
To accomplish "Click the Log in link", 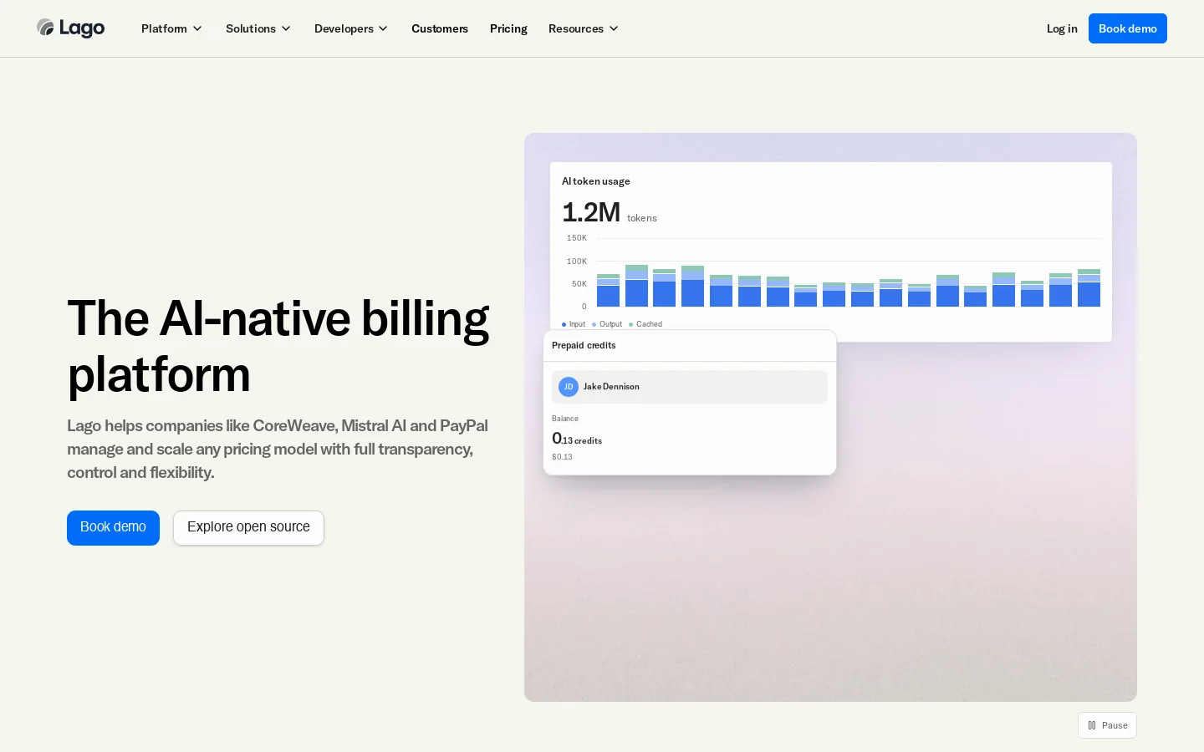I will 1062,28.
